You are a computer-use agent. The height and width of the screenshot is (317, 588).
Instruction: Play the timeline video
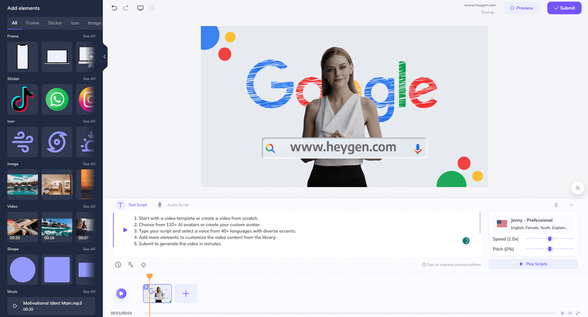click(121, 294)
